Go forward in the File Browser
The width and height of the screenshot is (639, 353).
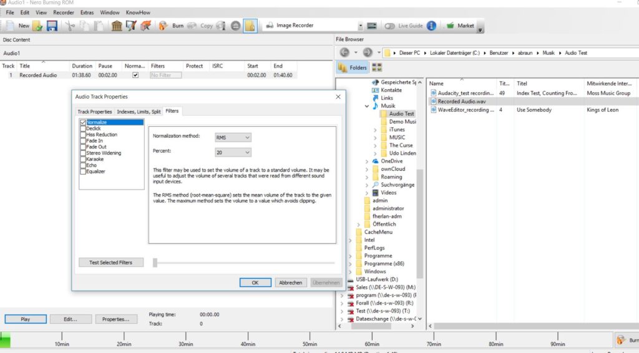click(367, 52)
